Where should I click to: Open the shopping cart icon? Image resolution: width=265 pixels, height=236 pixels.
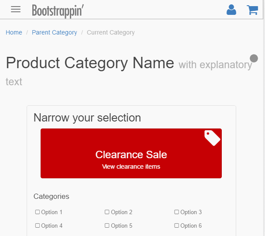click(252, 10)
